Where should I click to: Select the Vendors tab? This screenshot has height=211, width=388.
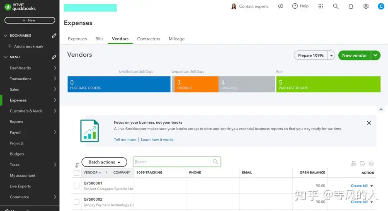pyautogui.click(x=120, y=39)
